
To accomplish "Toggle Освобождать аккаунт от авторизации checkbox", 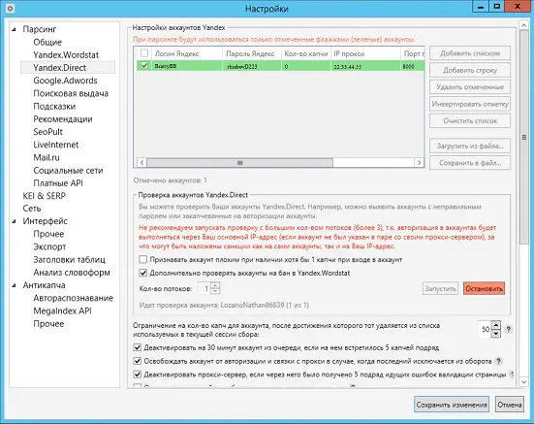I will tap(137, 361).
